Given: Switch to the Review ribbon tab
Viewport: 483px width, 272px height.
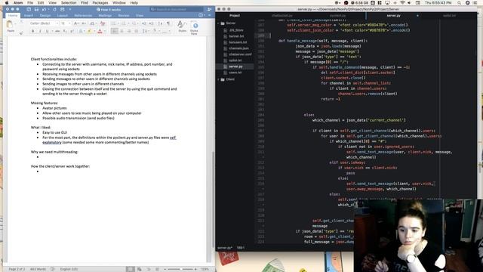Looking at the screenshot, I should pyautogui.click(x=124, y=15).
